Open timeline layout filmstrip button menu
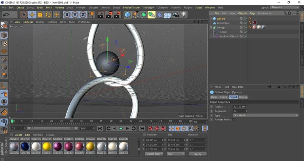 point(205,128)
